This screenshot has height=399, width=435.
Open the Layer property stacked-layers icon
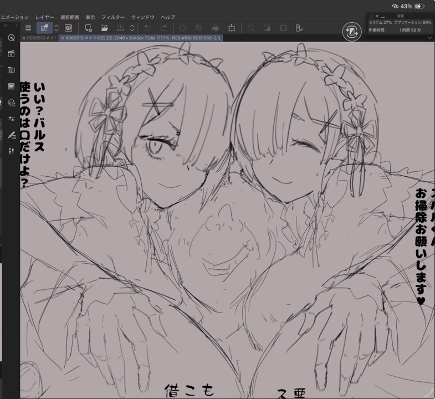pos(12,103)
